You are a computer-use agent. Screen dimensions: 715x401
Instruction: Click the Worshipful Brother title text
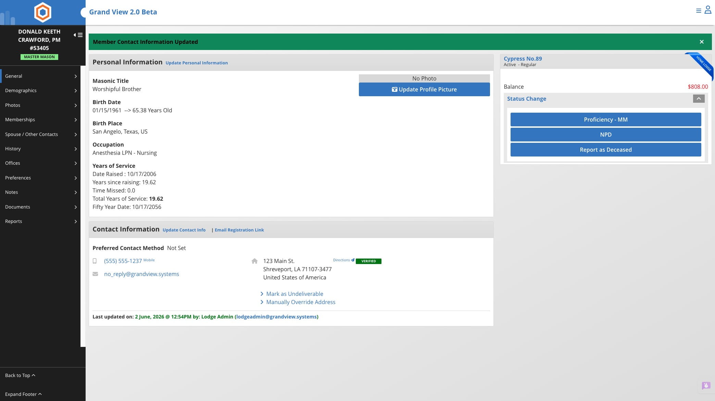click(x=117, y=89)
